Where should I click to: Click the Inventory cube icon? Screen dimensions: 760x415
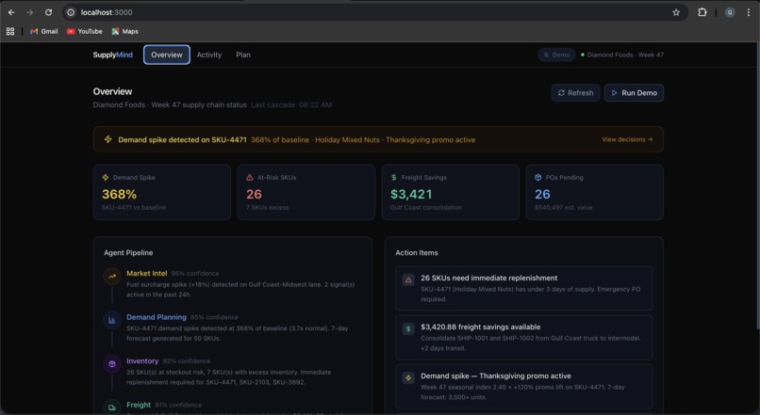112,364
